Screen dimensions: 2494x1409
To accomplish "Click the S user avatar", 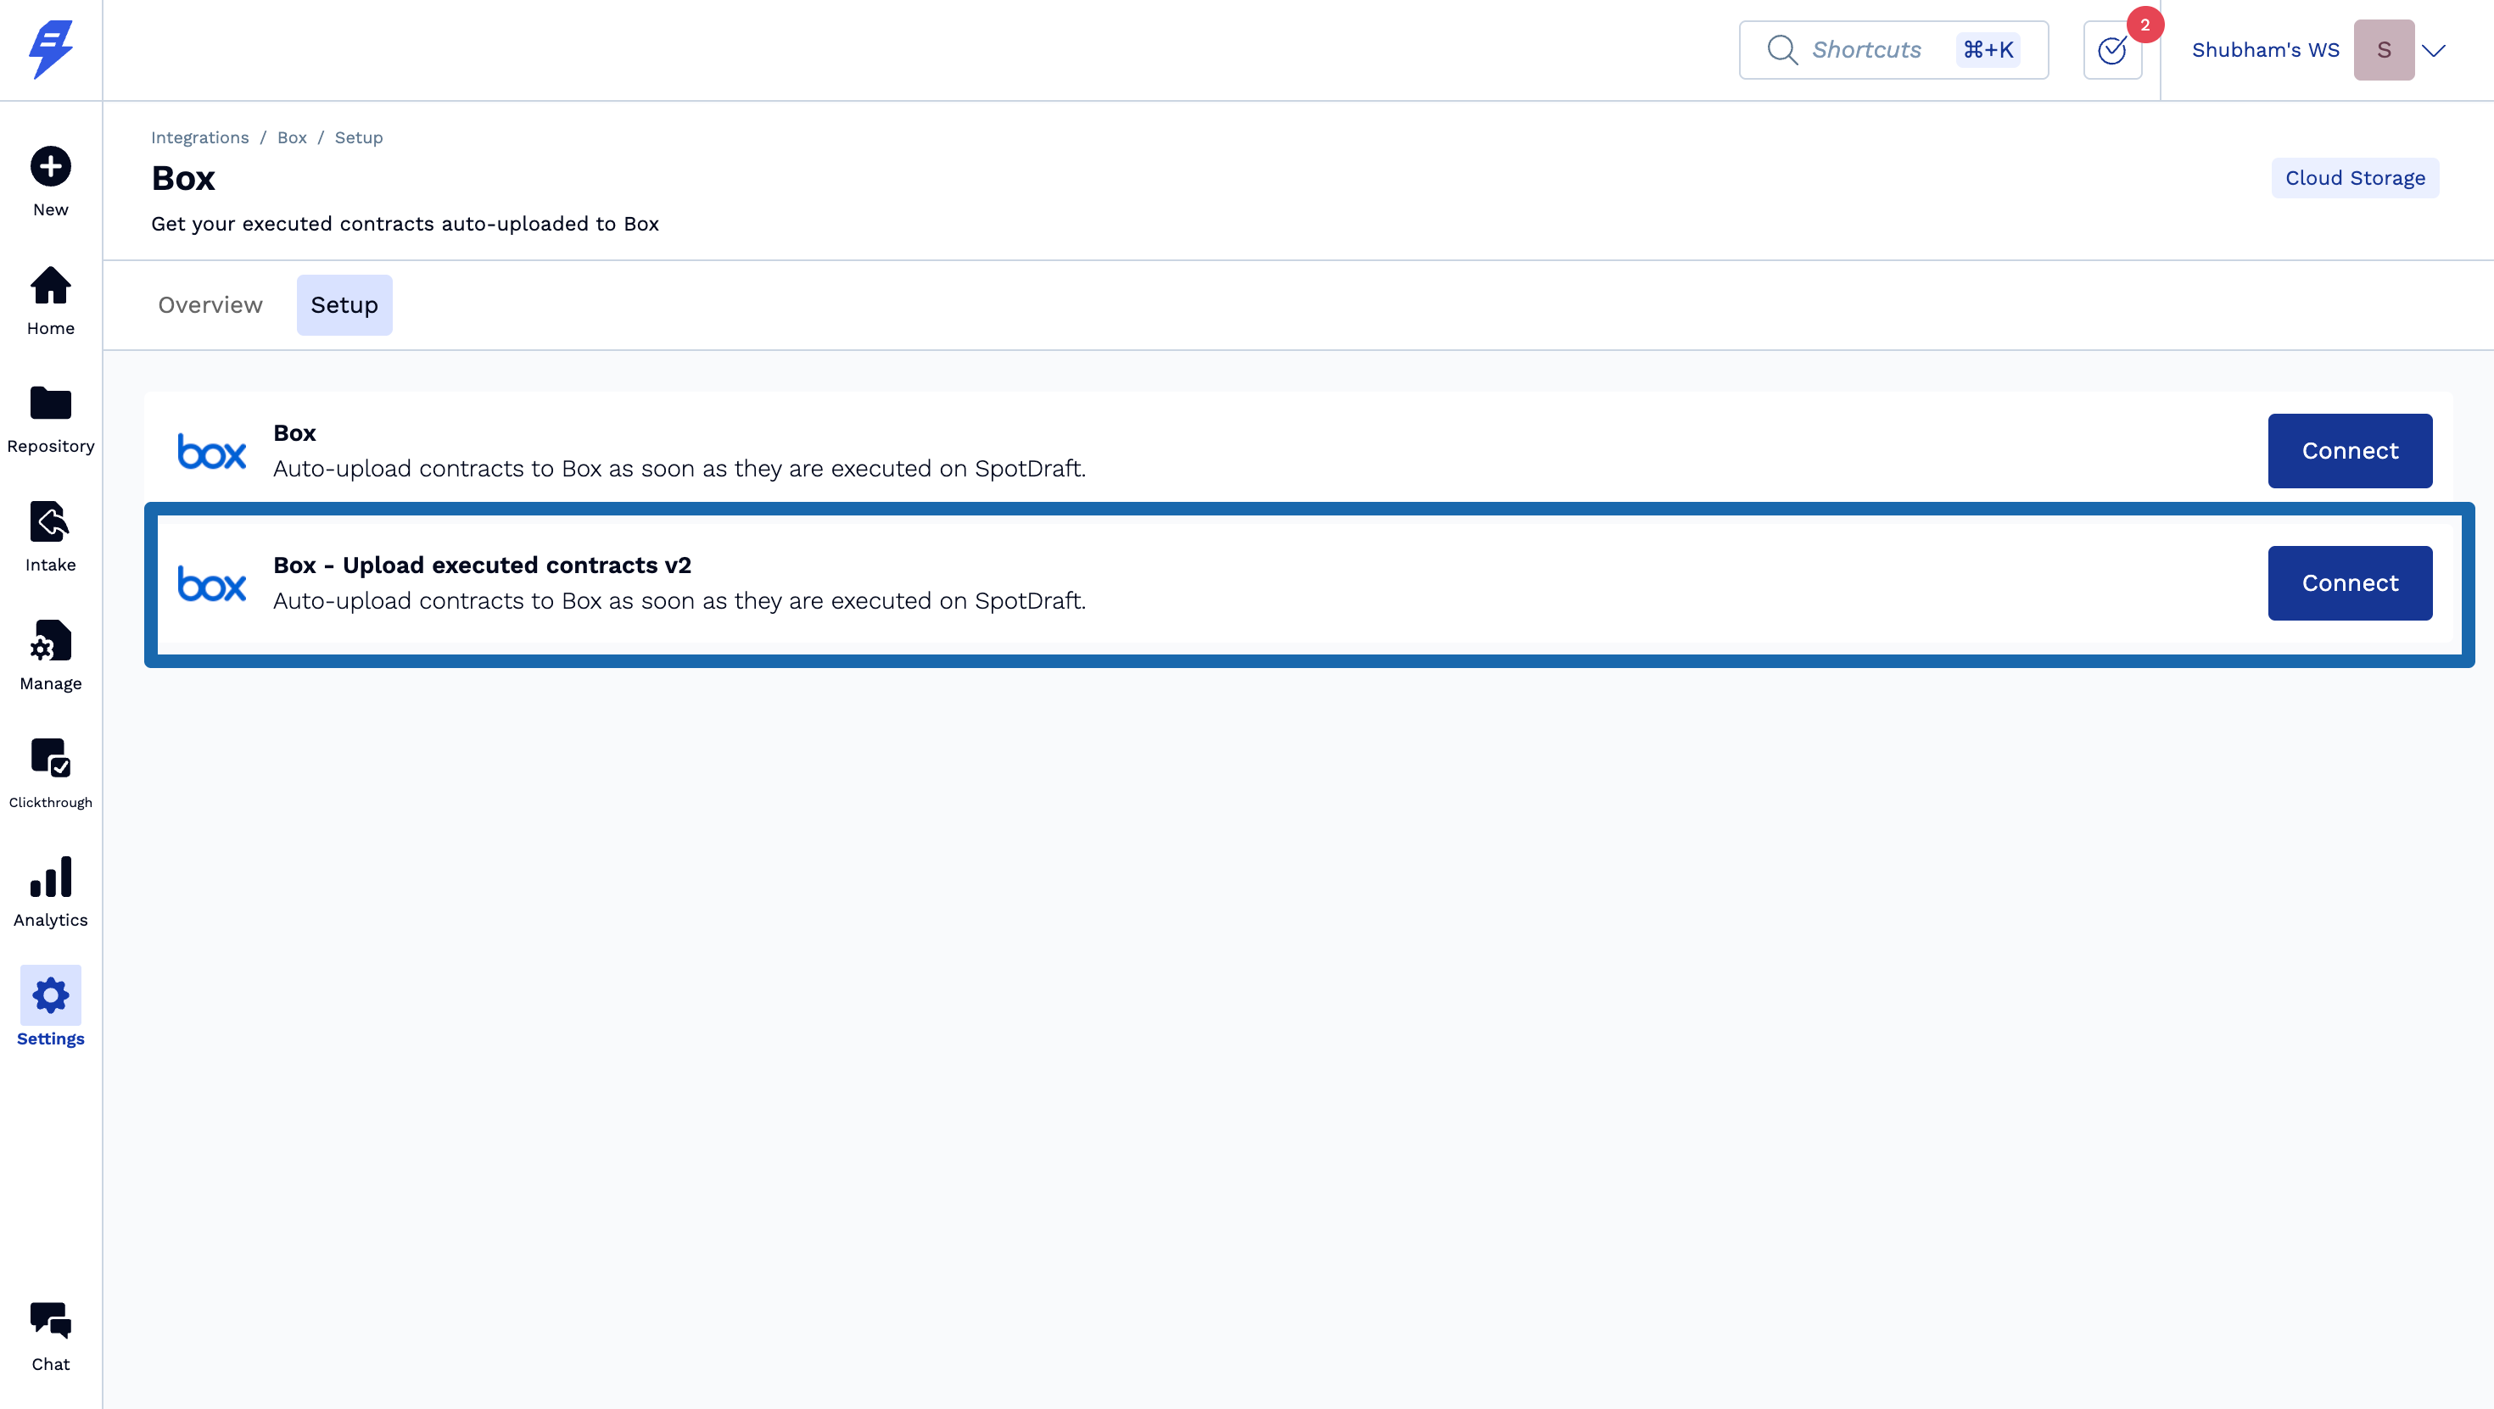I will point(2384,50).
